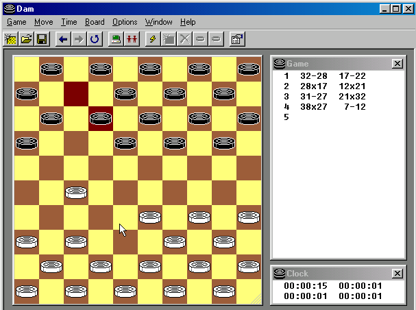Select the white piece on square 35

click(249, 217)
